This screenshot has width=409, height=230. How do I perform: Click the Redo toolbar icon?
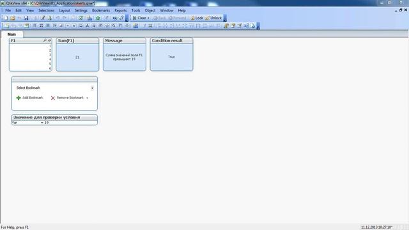[65, 18]
